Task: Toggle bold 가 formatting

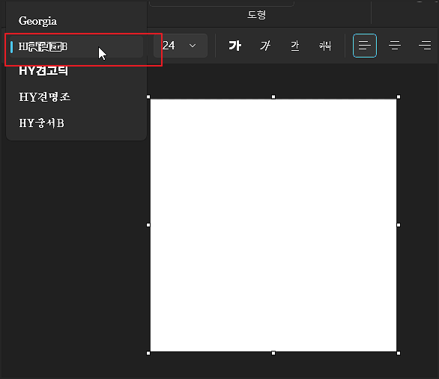Action: click(x=235, y=46)
